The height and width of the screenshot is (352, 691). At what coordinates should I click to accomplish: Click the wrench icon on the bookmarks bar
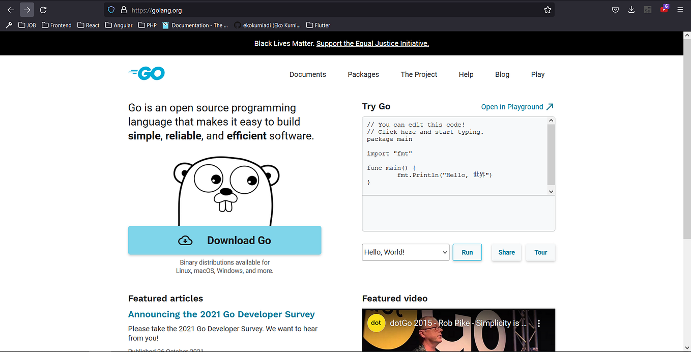tap(9, 25)
